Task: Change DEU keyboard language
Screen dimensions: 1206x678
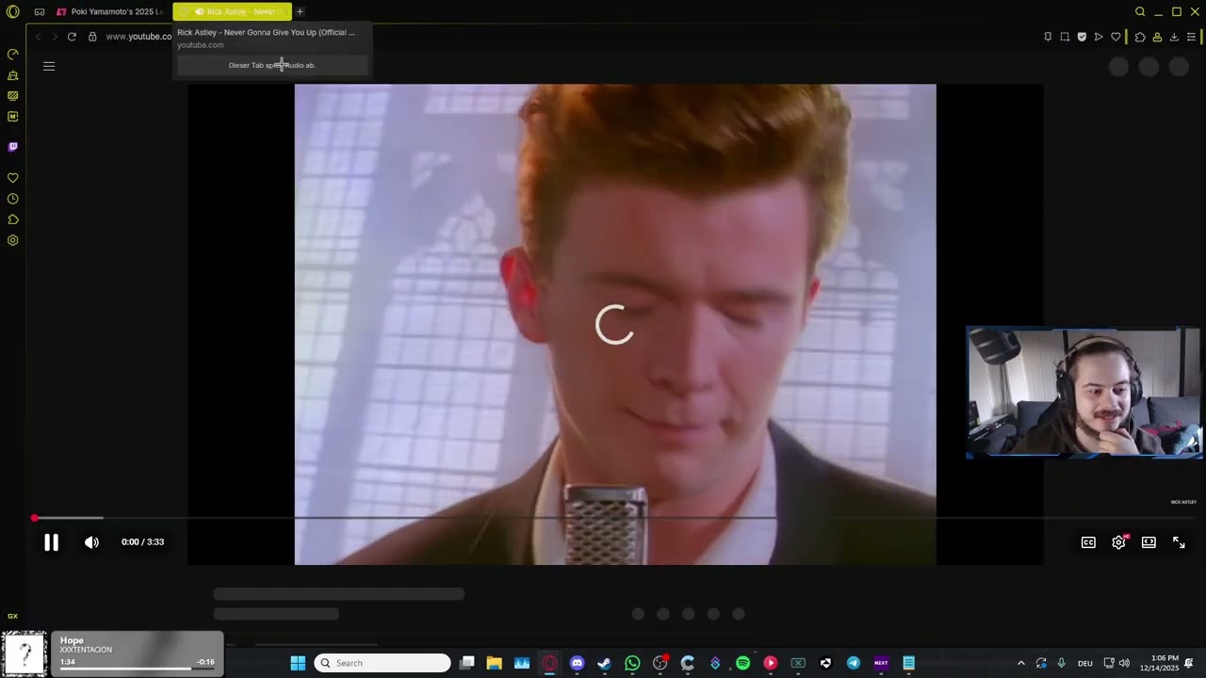Action: click(x=1084, y=663)
